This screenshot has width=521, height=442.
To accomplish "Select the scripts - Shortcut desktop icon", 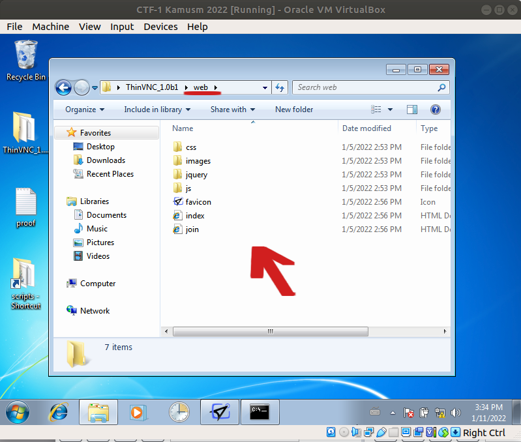I will point(25,284).
